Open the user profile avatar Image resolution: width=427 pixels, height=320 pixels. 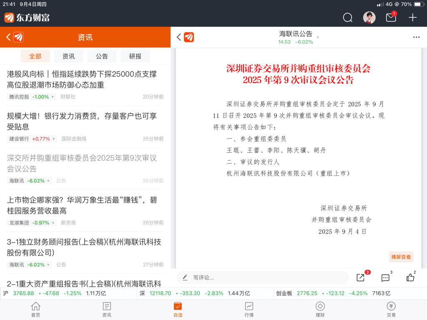tap(369, 17)
